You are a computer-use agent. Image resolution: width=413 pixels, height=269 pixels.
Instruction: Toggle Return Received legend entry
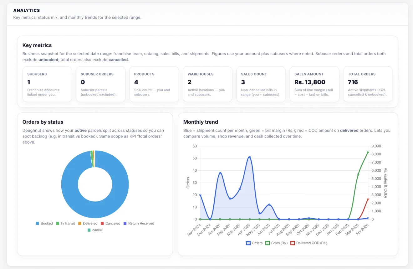(139, 223)
